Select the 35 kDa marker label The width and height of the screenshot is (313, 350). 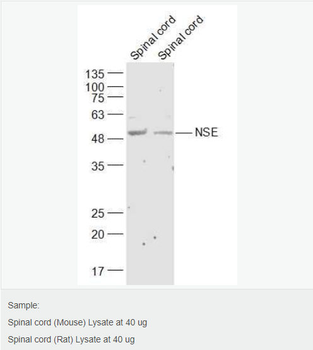coord(98,166)
